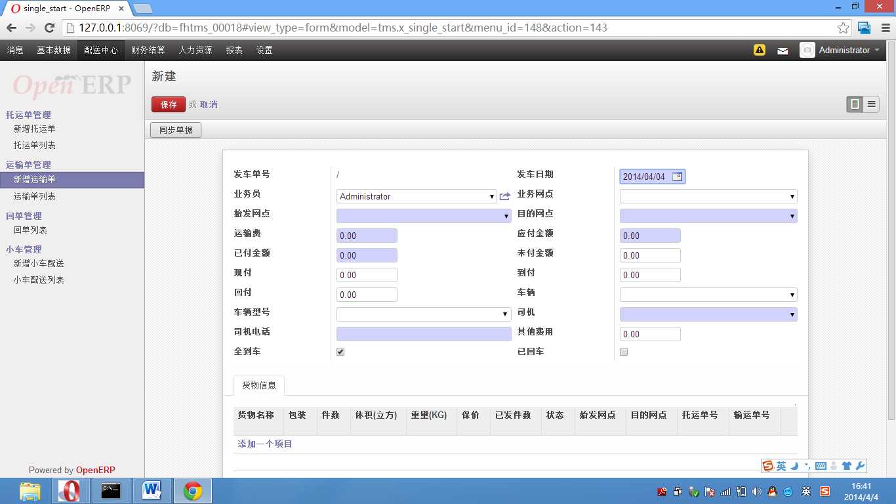Check the 已回车 checkbox
Image resolution: width=896 pixels, height=504 pixels.
pyautogui.click(x=624, y=352)
